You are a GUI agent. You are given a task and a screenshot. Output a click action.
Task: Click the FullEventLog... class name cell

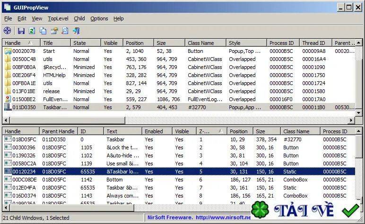pos(205,99)
